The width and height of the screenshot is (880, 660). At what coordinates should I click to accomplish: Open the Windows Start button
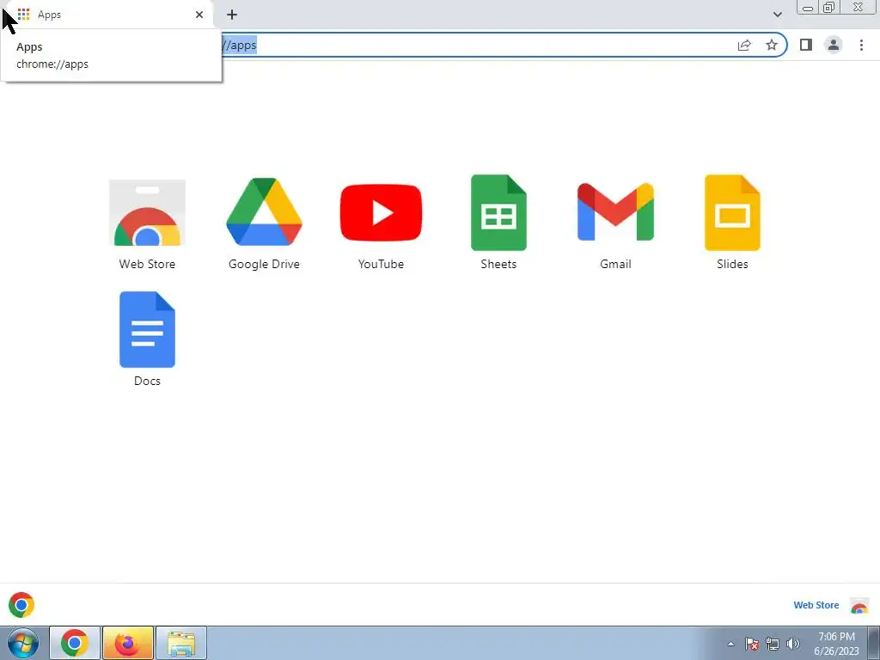pos(22,643)
